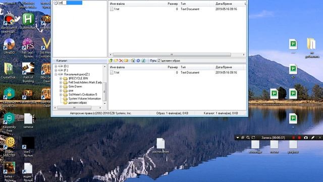Click the disc icon in the top image tree

(x=56, y=3)
